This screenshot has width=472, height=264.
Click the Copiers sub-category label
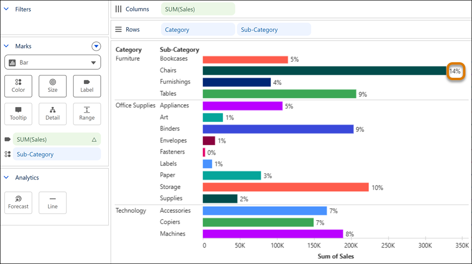click(170, 222)
